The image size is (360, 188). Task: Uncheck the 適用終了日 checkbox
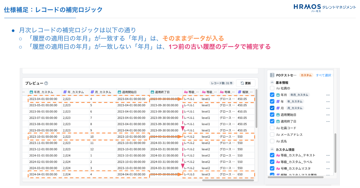coord(272,121)
